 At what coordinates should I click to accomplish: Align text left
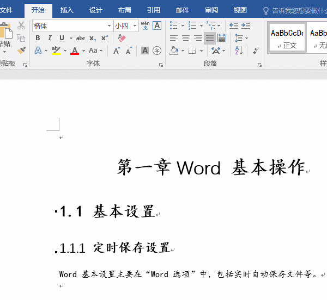tap(174, 38)
